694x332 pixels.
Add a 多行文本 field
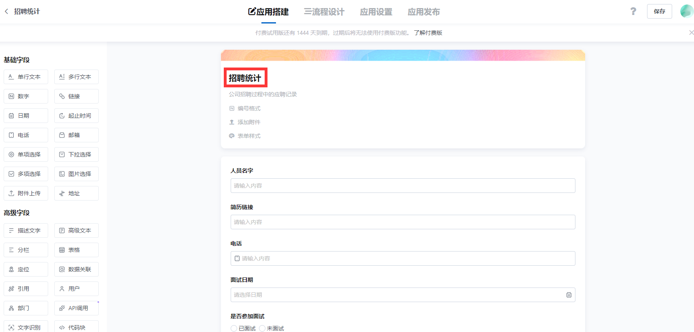[x=76, y=77]
